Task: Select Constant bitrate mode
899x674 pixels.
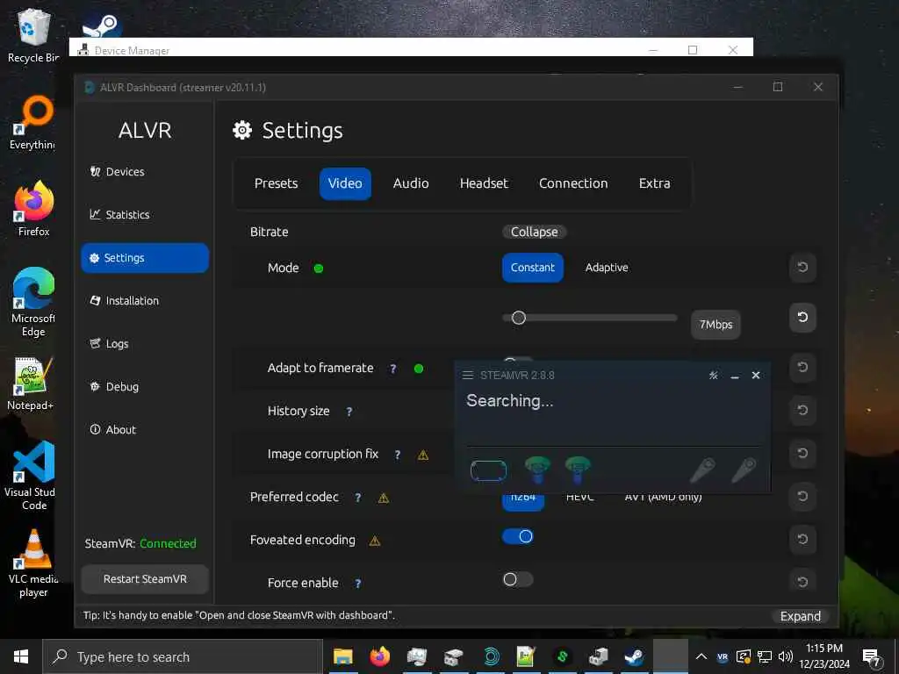Action: pyautogui.click(x=533, y=268)
